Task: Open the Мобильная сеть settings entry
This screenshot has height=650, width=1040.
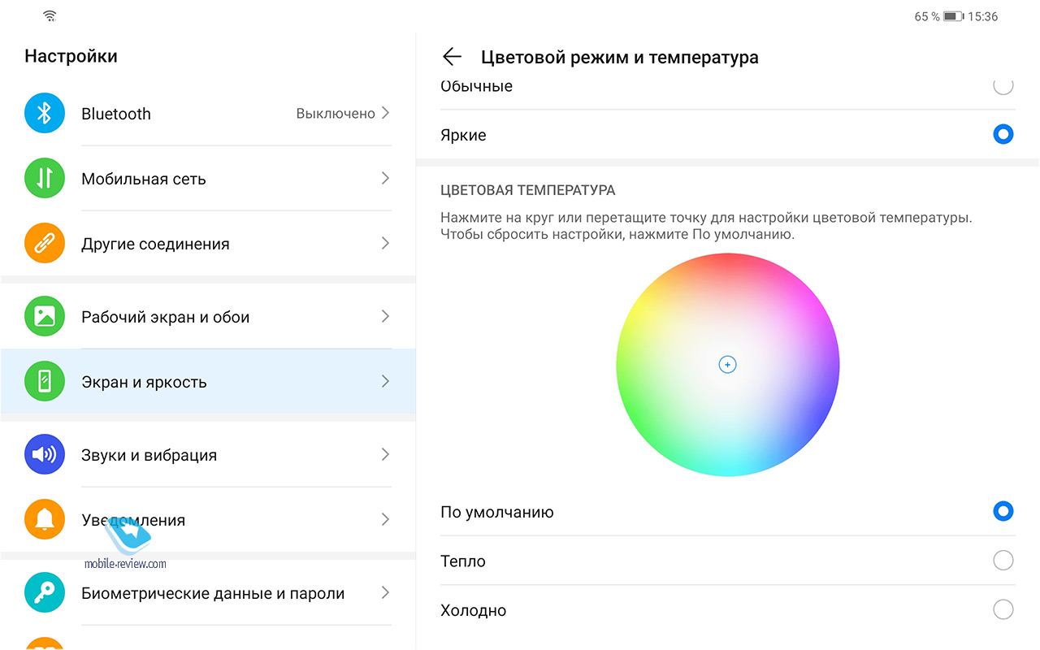Action: pyautogui.click(x=208, y=178)
